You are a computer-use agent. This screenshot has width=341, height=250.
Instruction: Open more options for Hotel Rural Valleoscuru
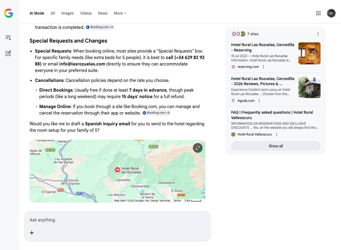277,134
